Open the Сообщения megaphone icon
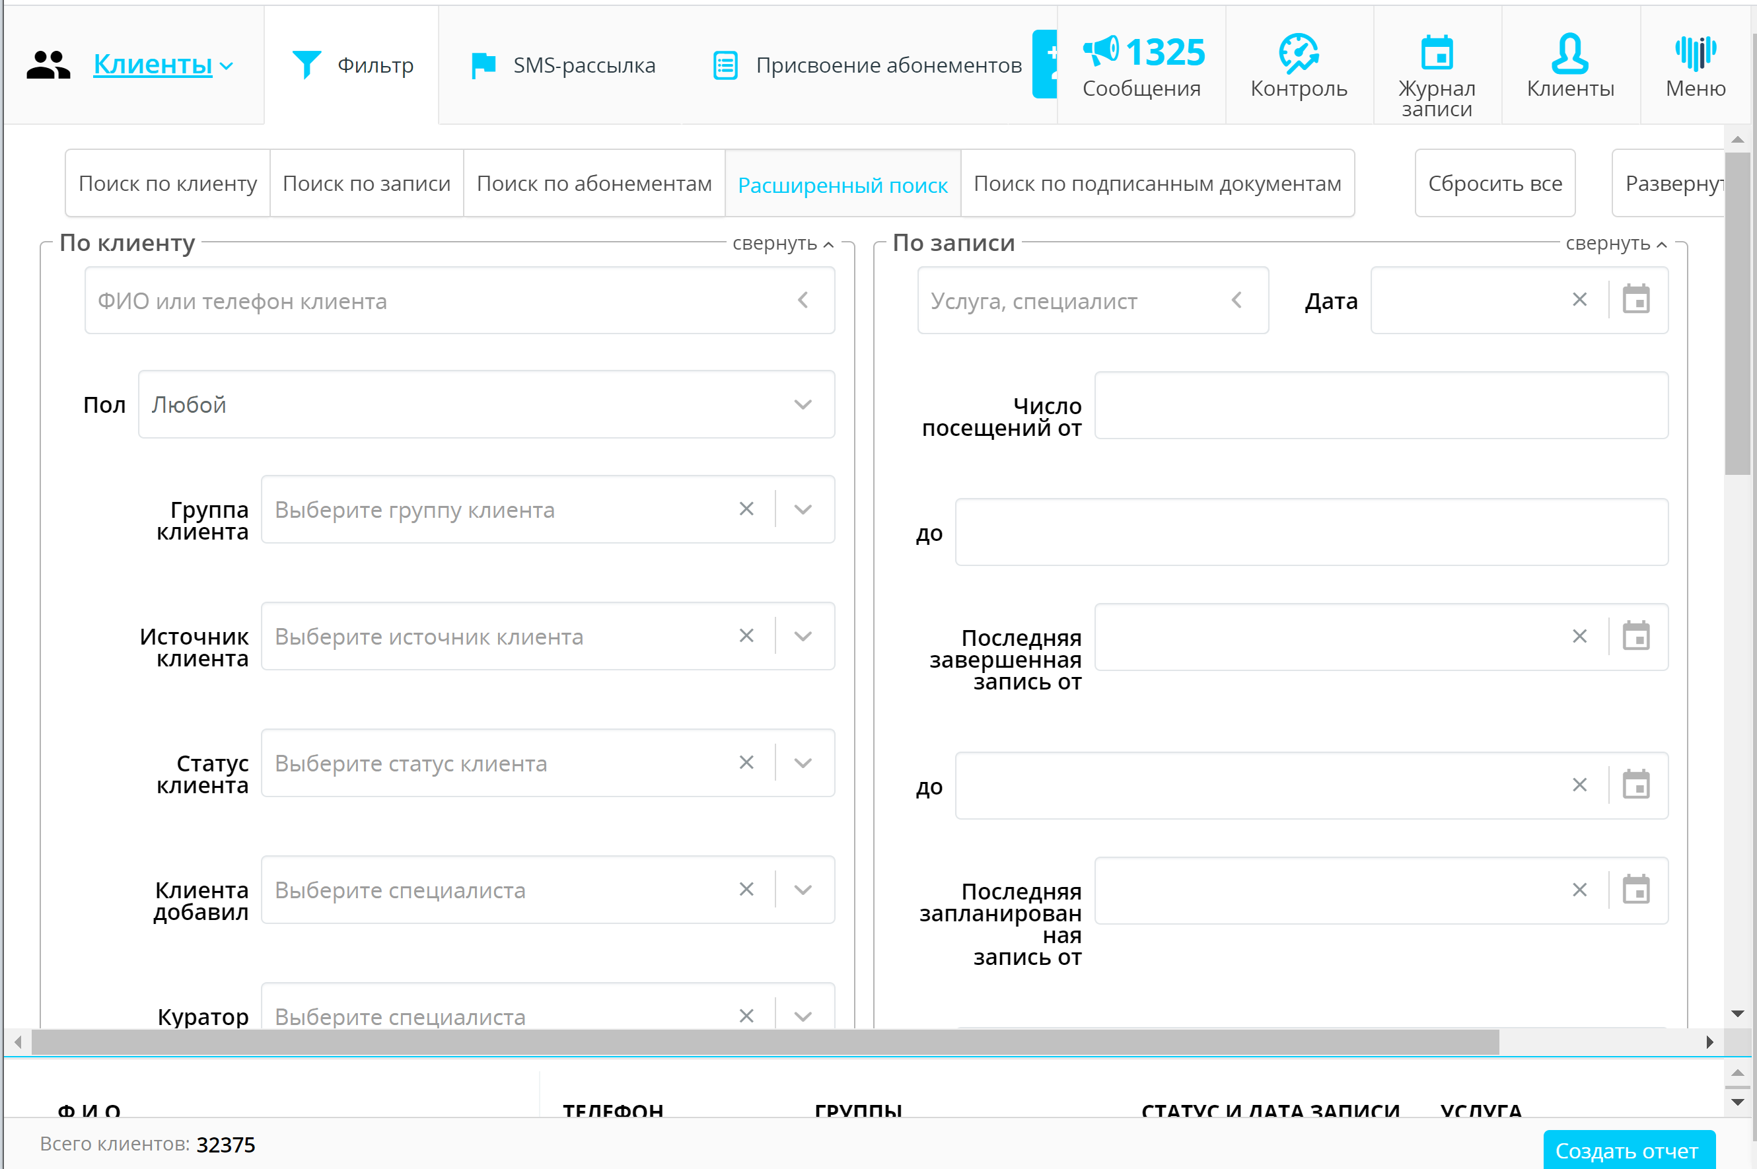The image size is (1757, 1169). click(1101, 52)
